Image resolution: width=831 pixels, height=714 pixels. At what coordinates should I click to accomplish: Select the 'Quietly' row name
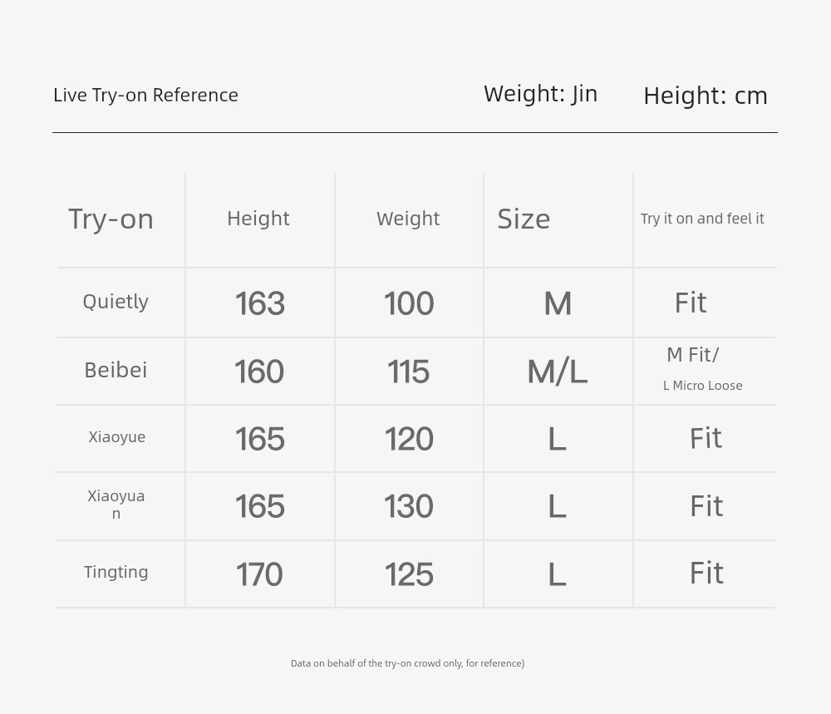tap(116, 302)
